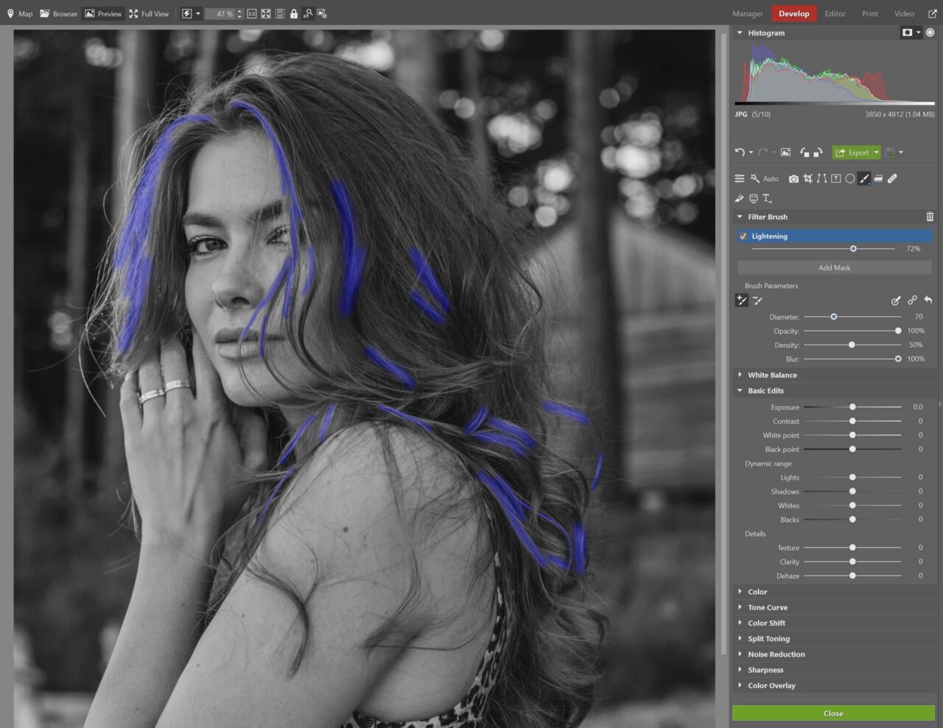Adjust the Diameter slider handle

click(833, 317)
